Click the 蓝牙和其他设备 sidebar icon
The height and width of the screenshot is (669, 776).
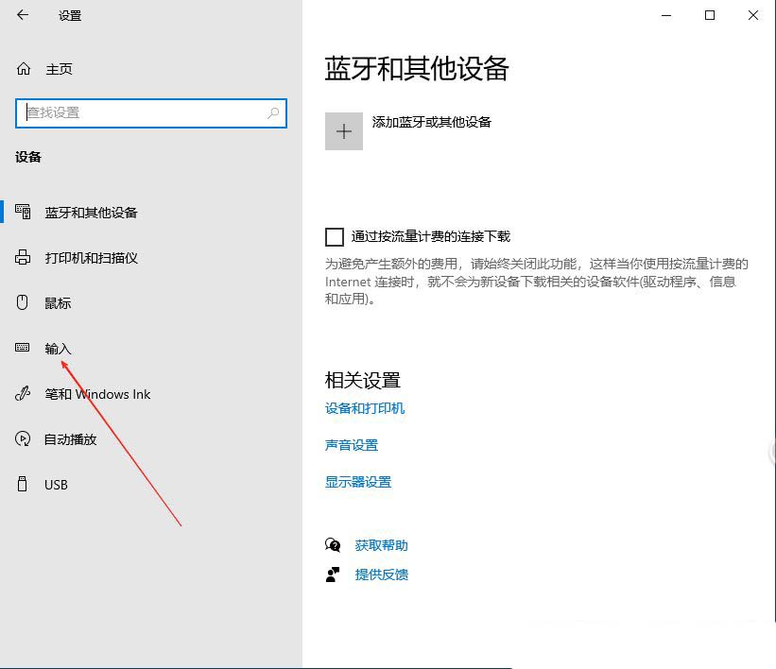[24, 213]
